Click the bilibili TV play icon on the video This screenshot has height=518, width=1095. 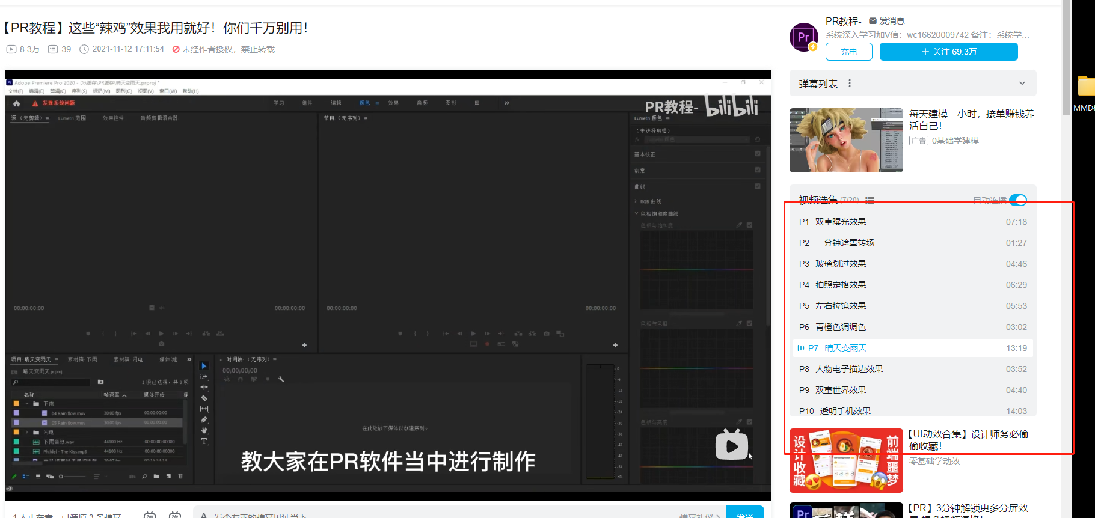tap(732, 445)
